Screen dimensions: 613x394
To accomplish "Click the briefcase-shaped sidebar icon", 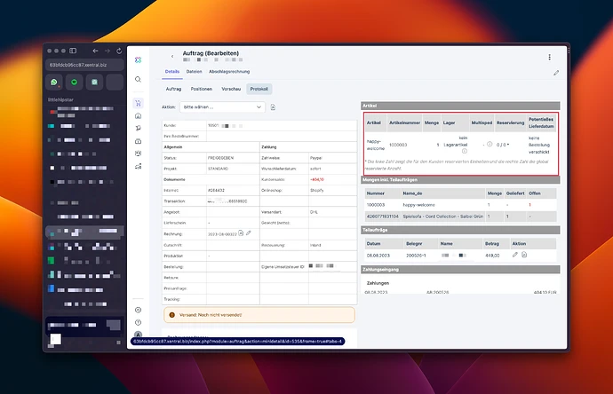I will point(138,141).
